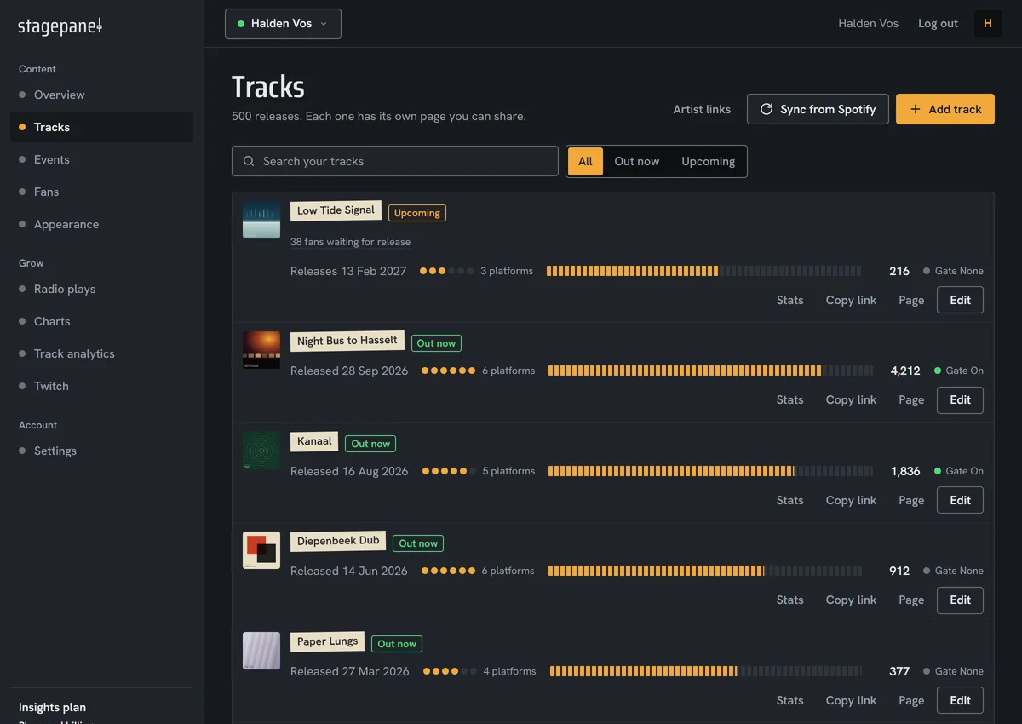Image resolution: width=1022 pixels, height=724 pixels.
Task: Open account Settings
Action: [x=101, y=451]
